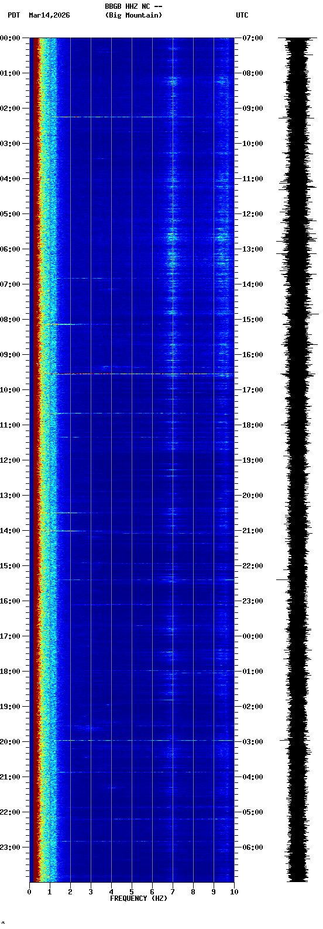Click the frequency axis value '7'
The width and height of the screenshot is (323, 929).
coord(173,892)
